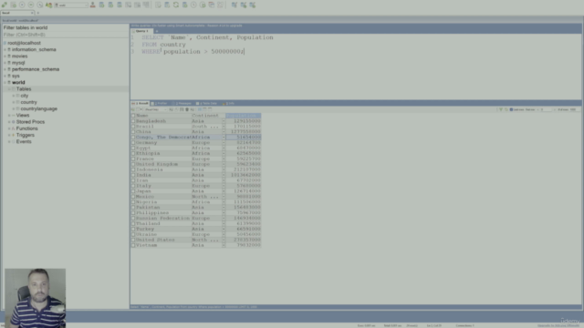Select root@localhost connection node
584x328 pixels.
[x=24, y=43]
